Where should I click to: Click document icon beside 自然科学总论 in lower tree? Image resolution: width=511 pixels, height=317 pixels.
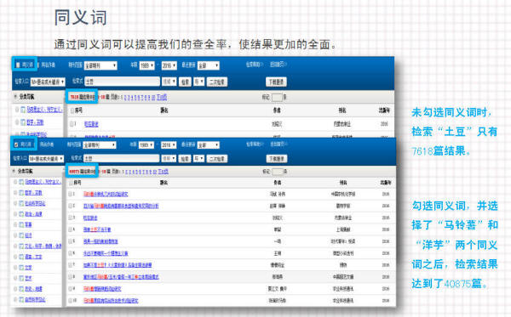pos(21,299)
